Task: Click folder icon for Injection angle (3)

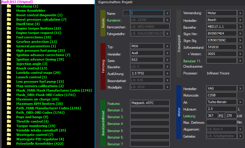Action: coord(9,64)
